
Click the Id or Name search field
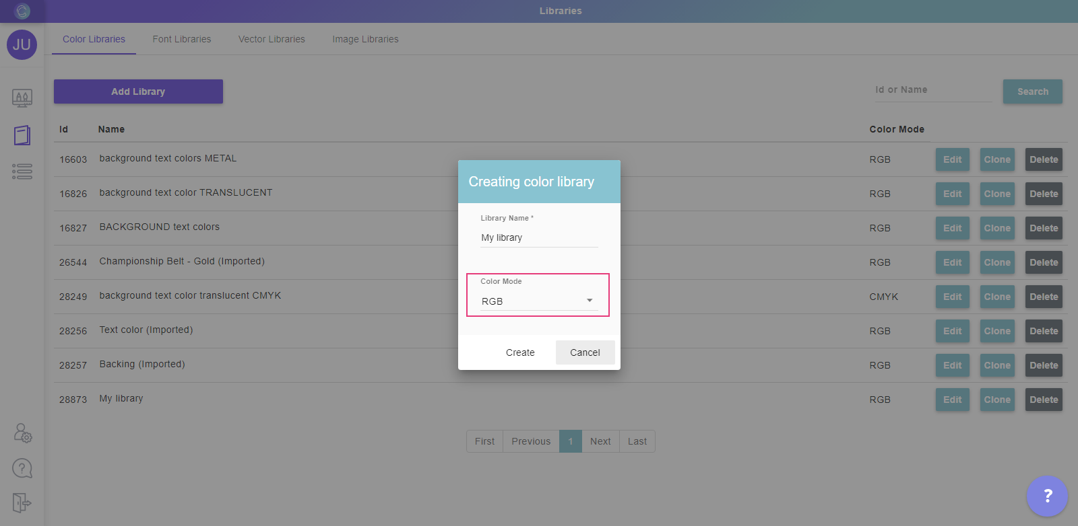pos(932,90)
